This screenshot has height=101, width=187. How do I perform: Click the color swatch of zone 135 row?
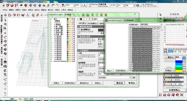(x=68, y=52)
